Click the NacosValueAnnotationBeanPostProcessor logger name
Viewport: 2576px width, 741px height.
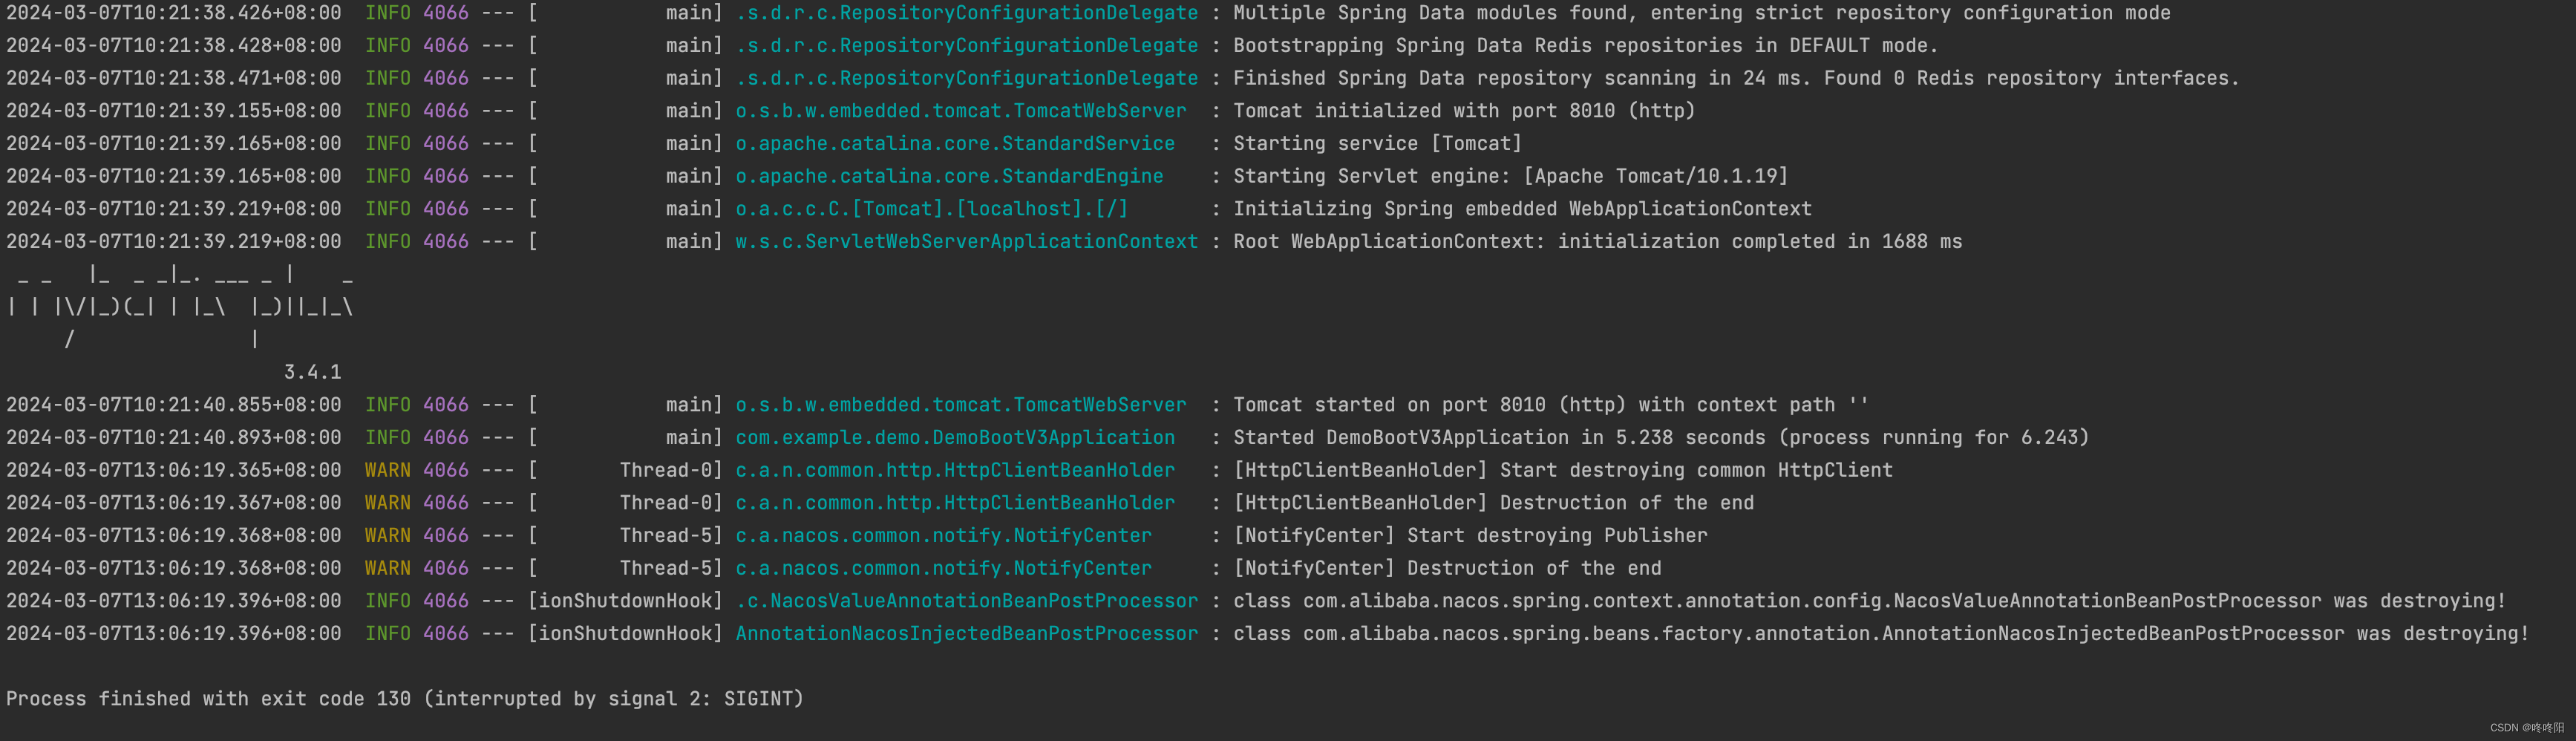tap(966, 601)
